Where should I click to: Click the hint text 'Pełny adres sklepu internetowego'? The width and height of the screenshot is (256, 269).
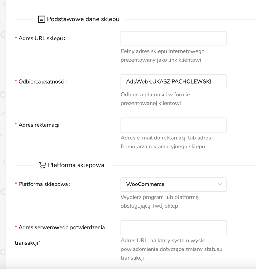click(163, 51)
